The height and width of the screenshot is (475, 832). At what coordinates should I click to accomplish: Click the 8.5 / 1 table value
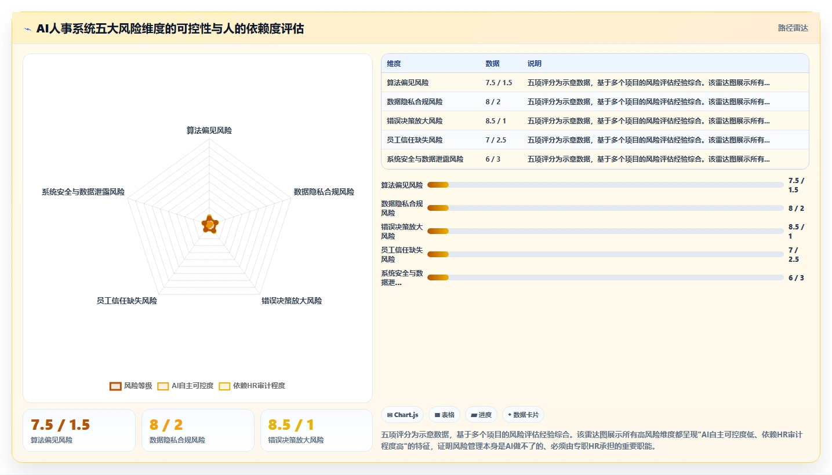coord(496,121)
